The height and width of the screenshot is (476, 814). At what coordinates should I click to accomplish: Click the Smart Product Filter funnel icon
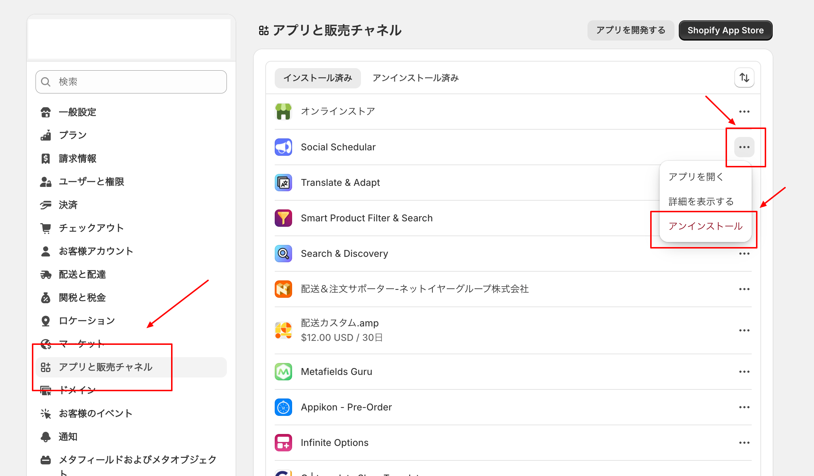[283, 218]
